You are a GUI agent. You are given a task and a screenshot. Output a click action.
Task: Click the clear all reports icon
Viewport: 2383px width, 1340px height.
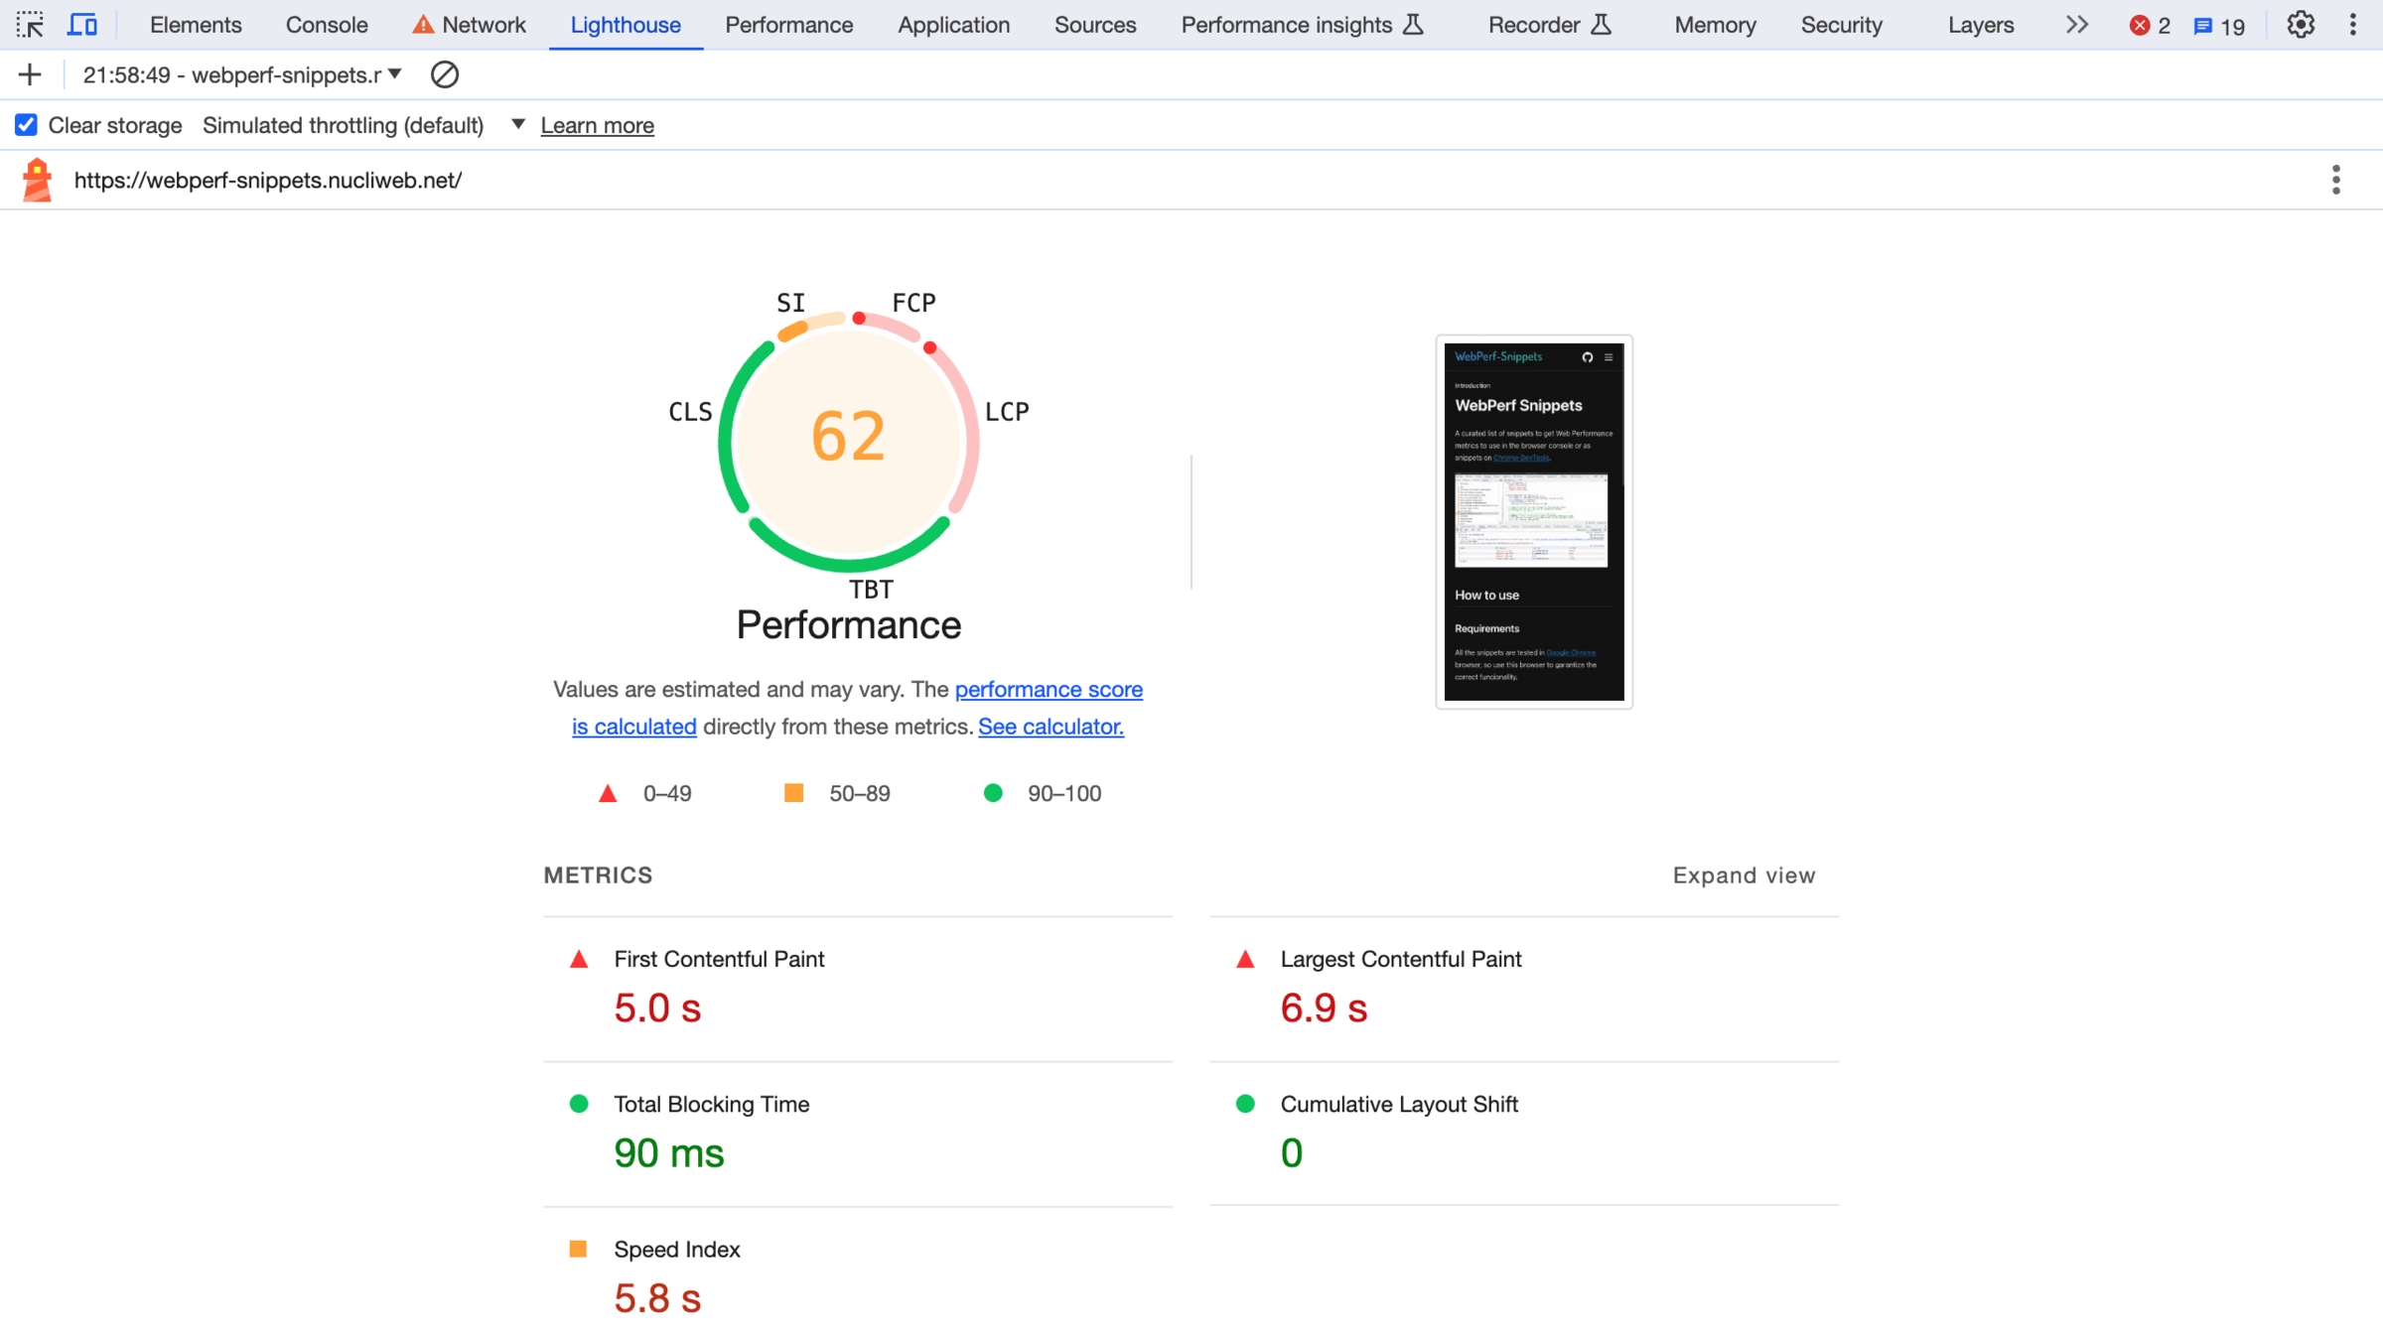coord(444,74)
